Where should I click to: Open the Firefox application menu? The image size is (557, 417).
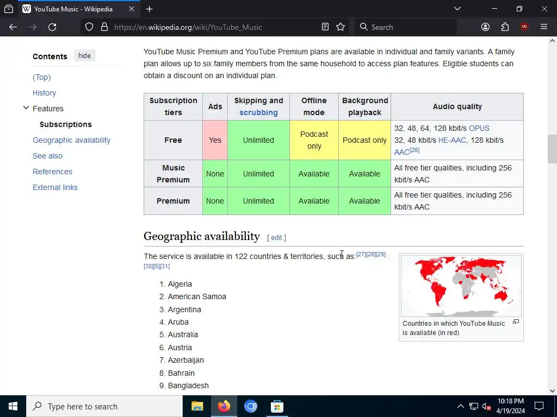click(544, 27)
